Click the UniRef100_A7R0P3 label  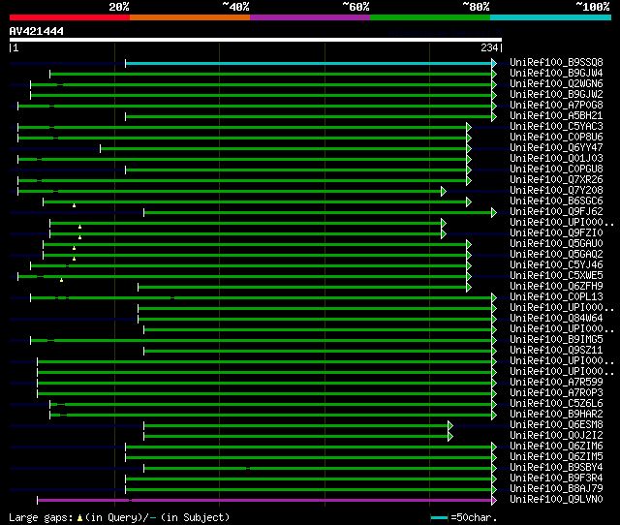tap(556, 393)
